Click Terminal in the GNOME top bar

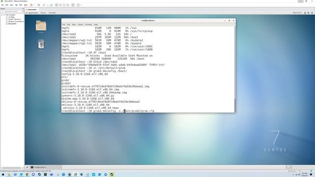click(x=52, y=13)
